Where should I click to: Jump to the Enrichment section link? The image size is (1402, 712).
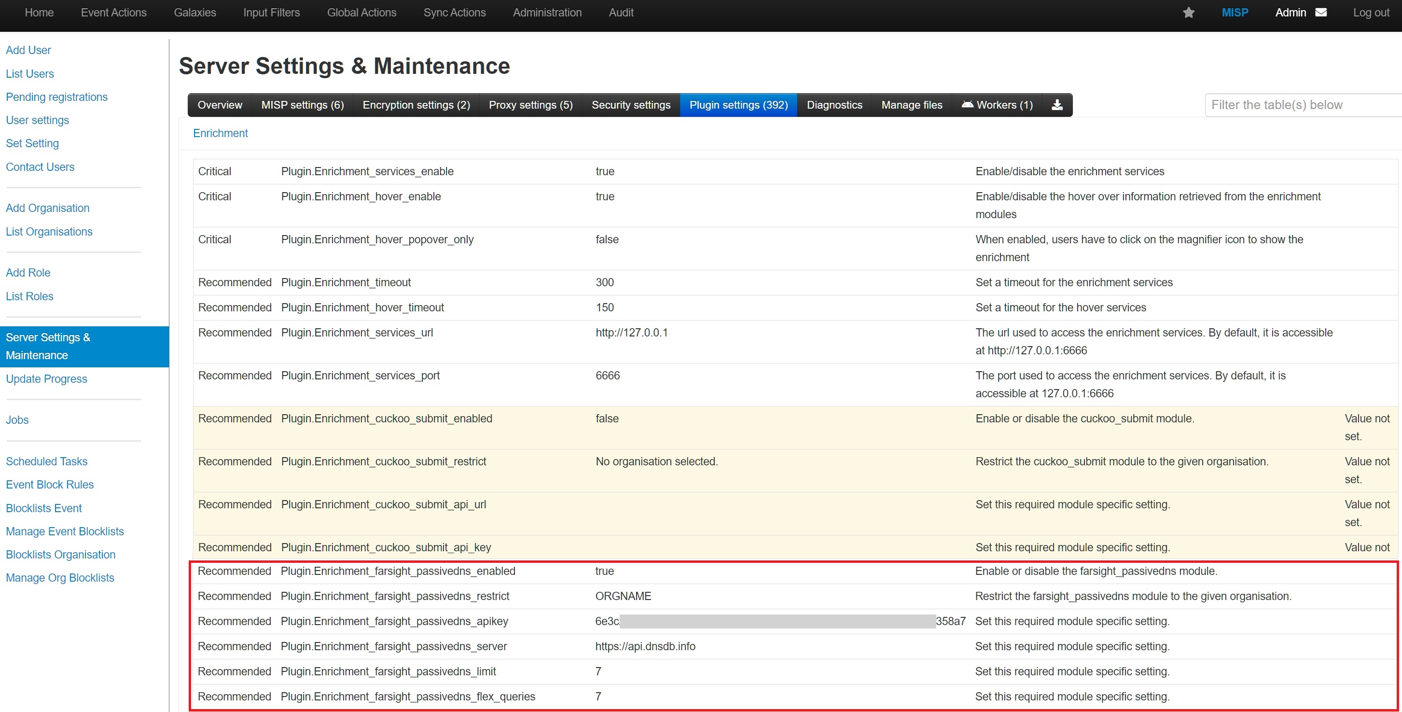click(x=220, y=133)
